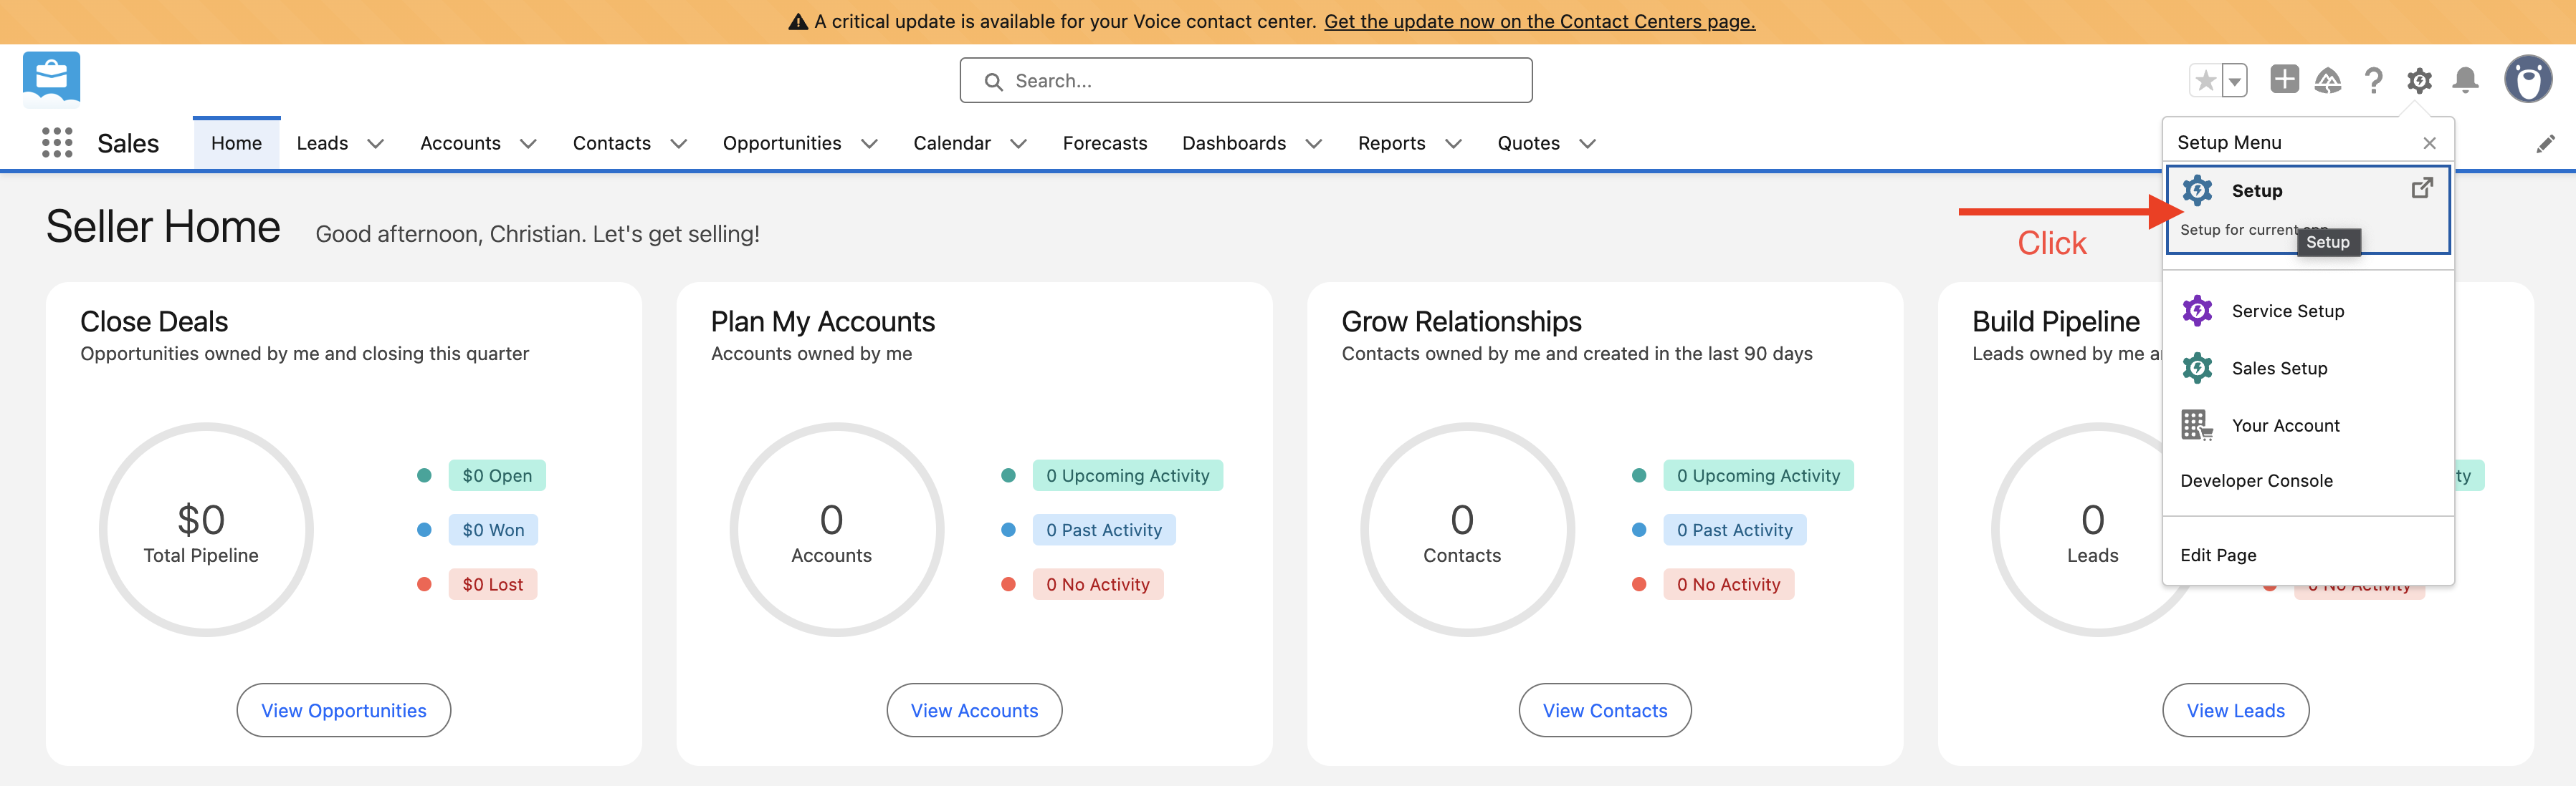Viewport: 2576px width, 786px height.
Task: Click Contacts 0 Past Activity pill
Action: 1735,530
